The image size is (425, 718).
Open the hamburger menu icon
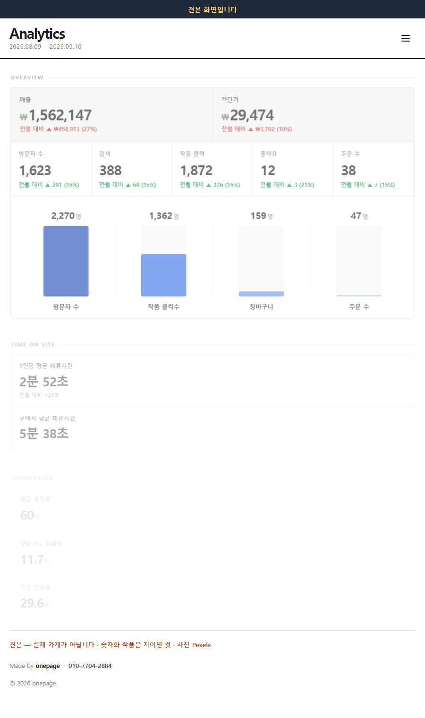point(406,38)
